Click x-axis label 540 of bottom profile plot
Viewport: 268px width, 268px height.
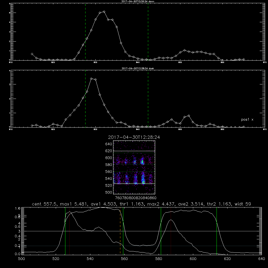point(90,259)
